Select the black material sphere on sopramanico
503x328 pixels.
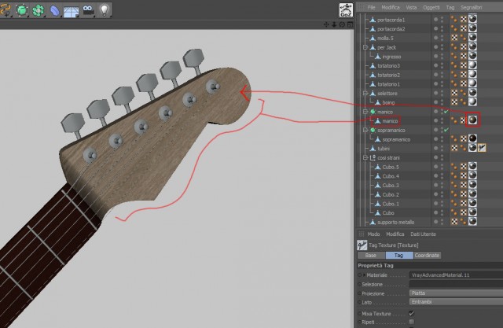[x=472, y=138]
